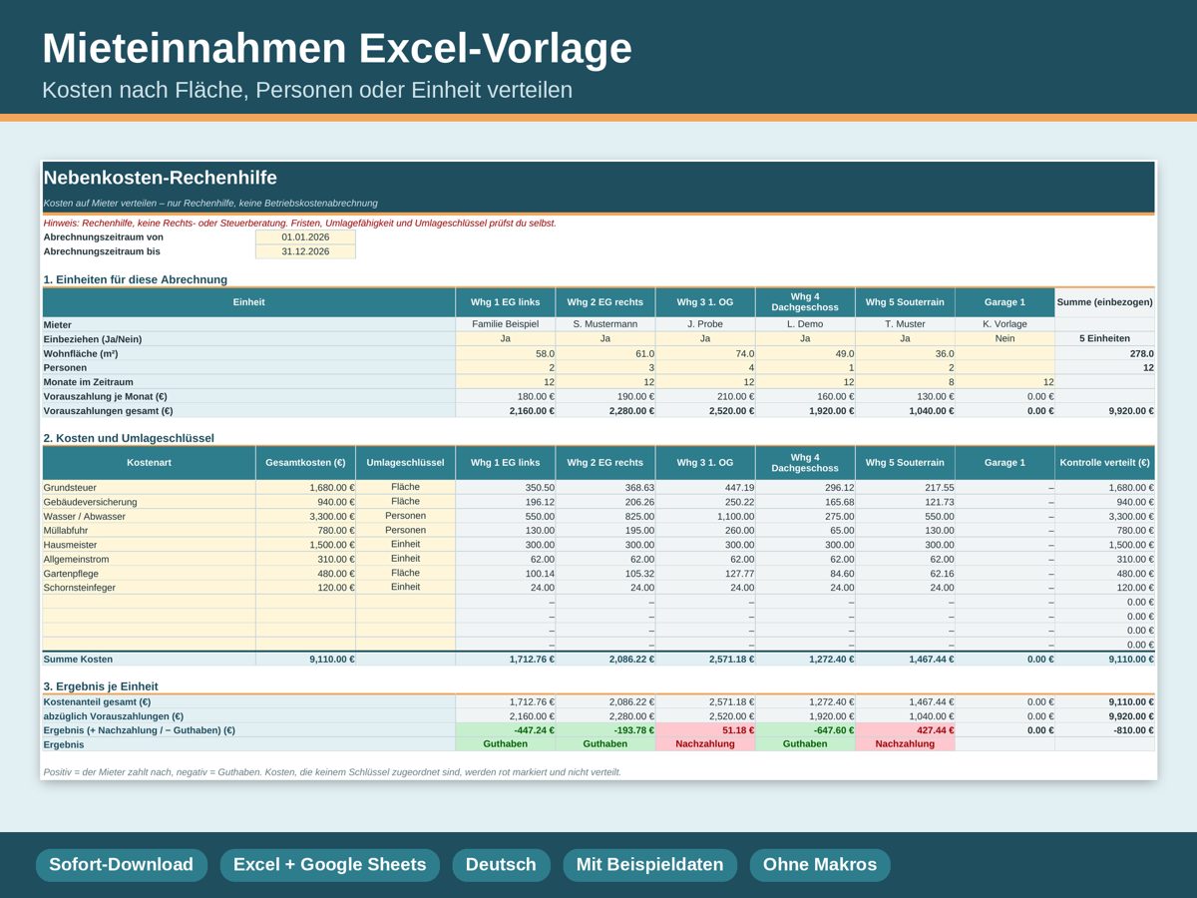1197x898 pixels.
Task: Select tenant cell S. Mustermann
Action: [605, 324]
